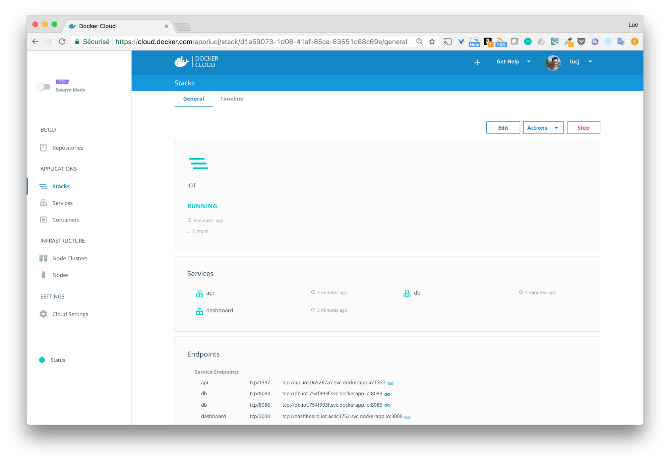Open the Actions dropdown

click(x=543, y=127)
